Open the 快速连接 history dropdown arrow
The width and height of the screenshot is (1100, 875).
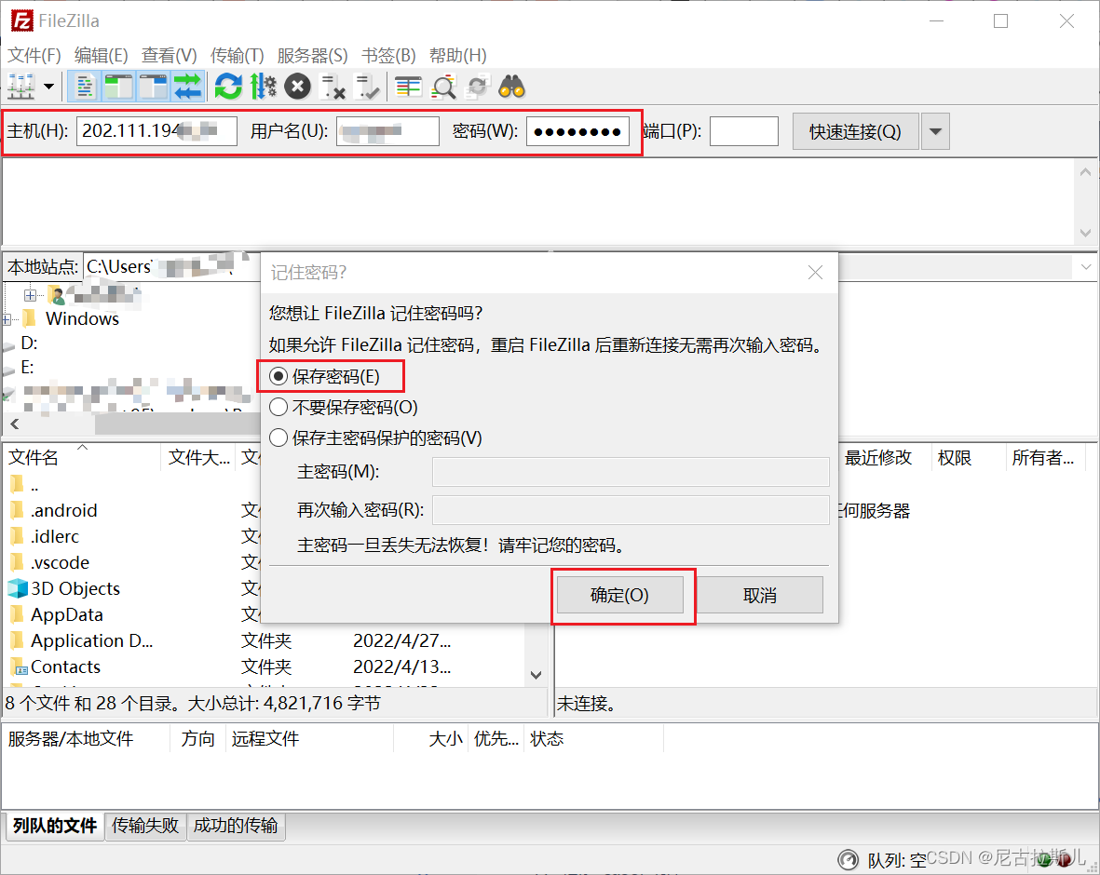(x=935, y=131)
